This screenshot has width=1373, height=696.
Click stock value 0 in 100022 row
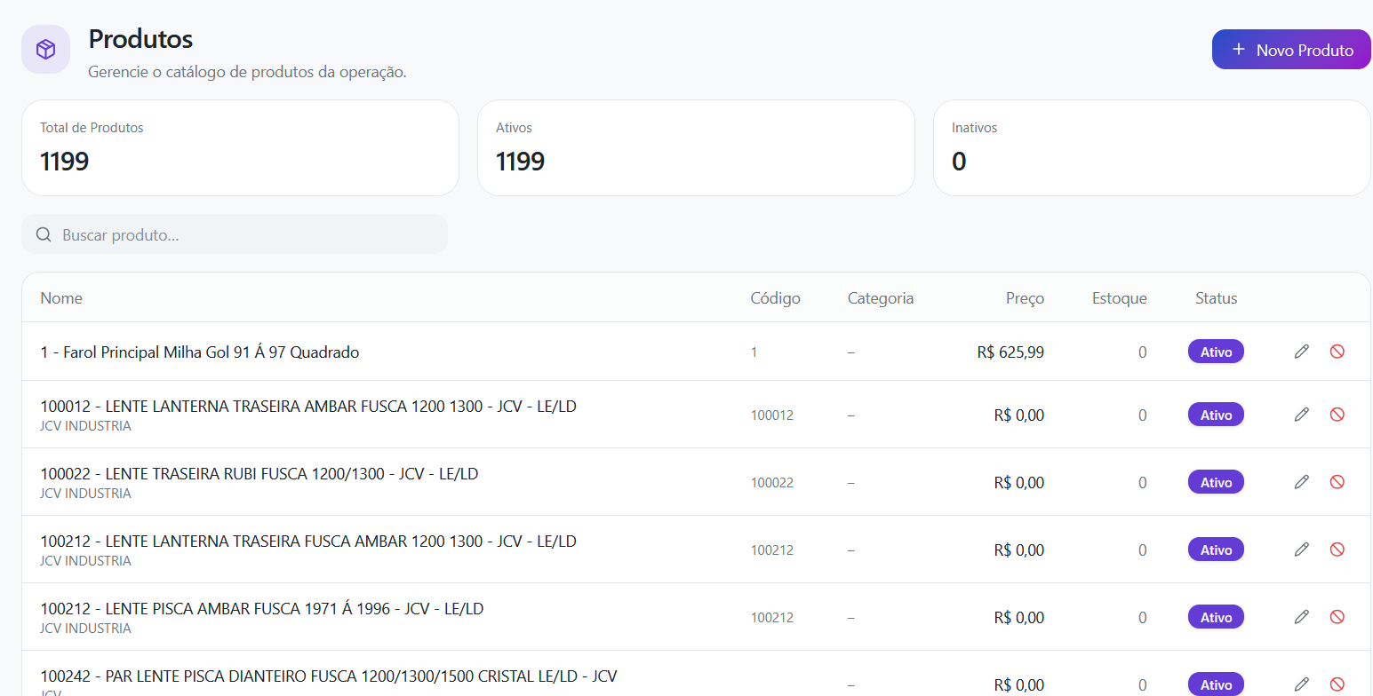click(1143, 483)
